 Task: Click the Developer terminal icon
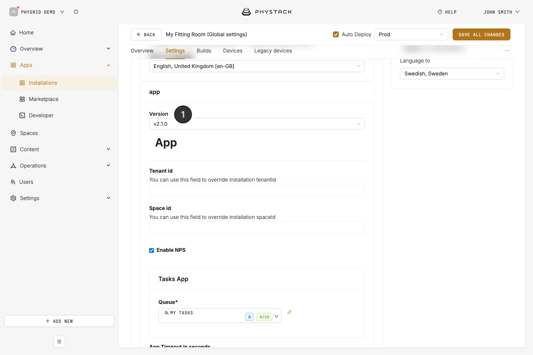click(22, 115)
